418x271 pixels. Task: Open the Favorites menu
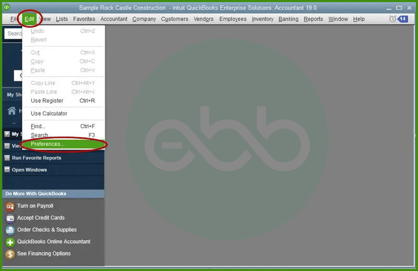pyautogui.click(x=84, y=19)
